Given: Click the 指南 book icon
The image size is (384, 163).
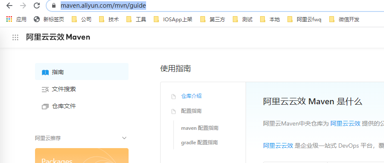Looking at the screenshot, I should click(45, 72).
